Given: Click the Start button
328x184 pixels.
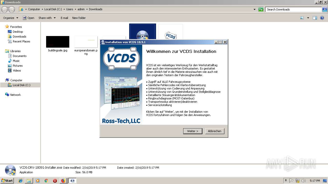Looking at the screenshot, I should pos(7,181).
